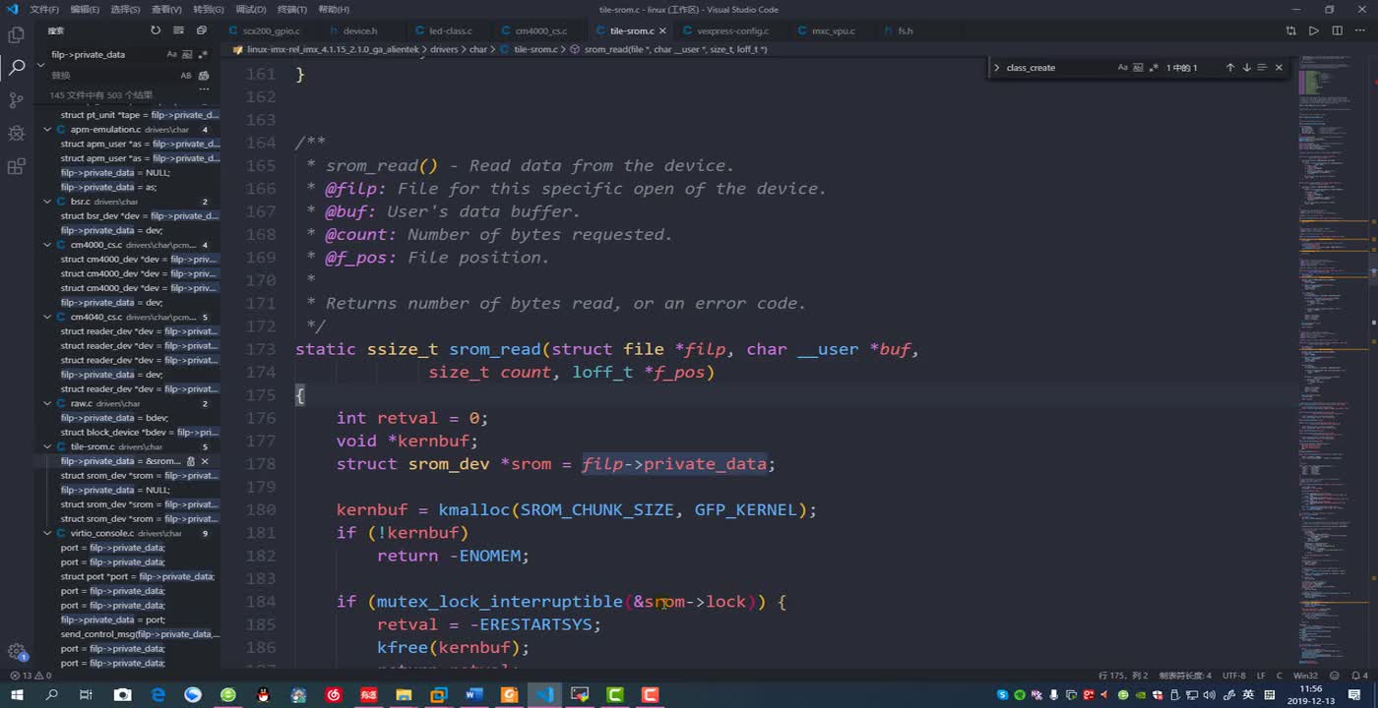Open the Manage gear at bottom of activity bar
The image size is (1378, 708).
16,651
